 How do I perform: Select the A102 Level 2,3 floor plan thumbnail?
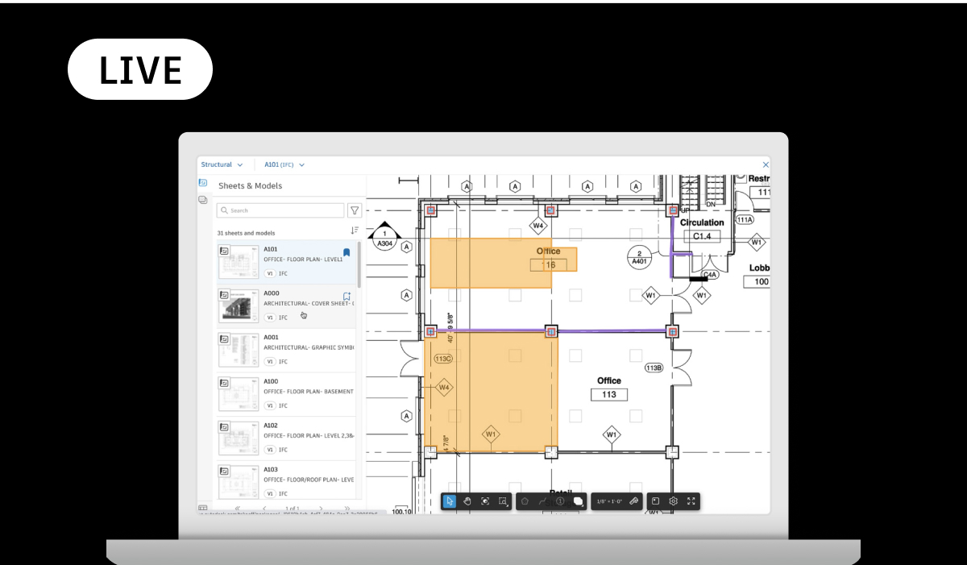point(239,437)
